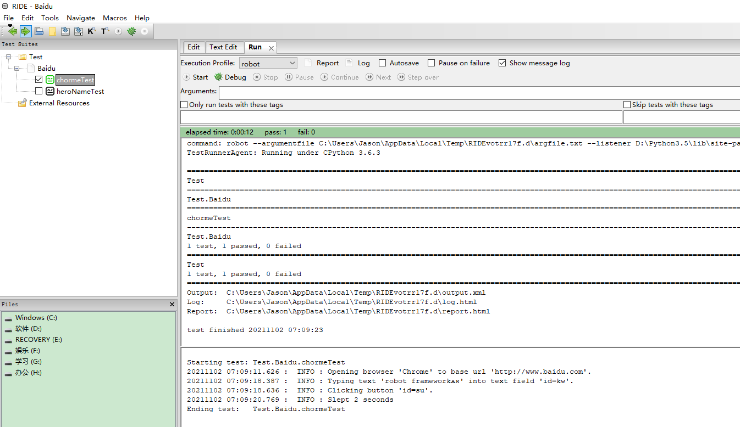Check Skip tests with these tags
740x427 pixels.
pyautogui.click(x=627, y=104)
